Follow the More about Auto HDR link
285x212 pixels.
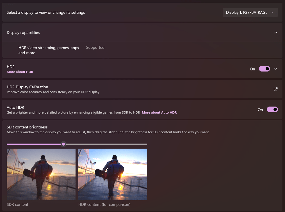coord(159,112)
